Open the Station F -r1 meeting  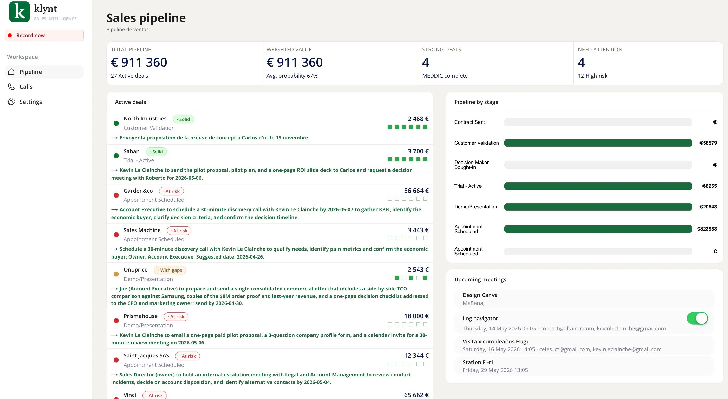click(x=584, y=366)
